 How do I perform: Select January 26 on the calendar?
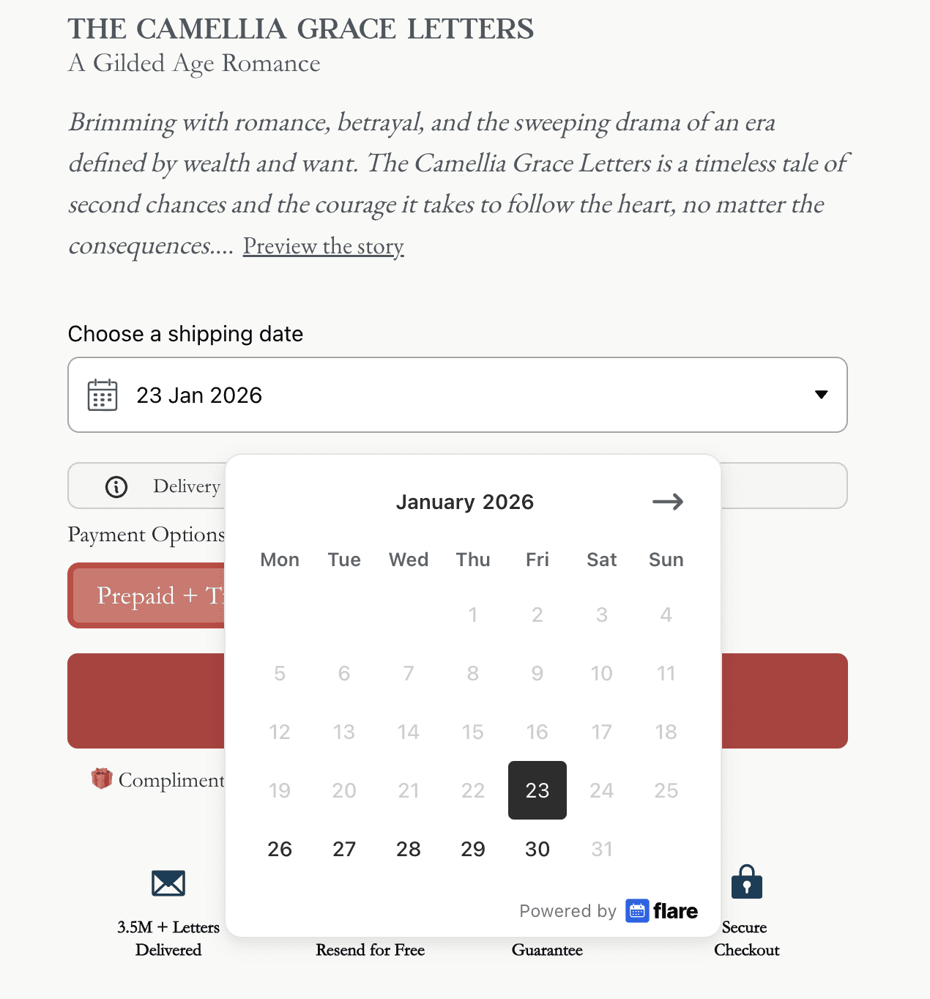point(279,849)
